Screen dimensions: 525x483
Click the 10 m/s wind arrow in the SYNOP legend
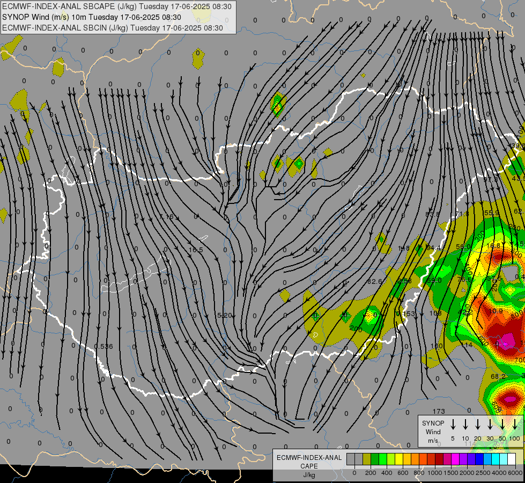[465, 424]
